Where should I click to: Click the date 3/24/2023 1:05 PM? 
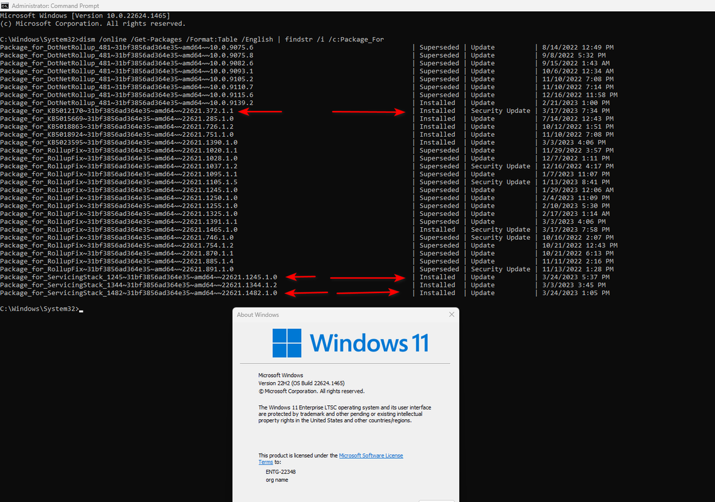[576, 293]
